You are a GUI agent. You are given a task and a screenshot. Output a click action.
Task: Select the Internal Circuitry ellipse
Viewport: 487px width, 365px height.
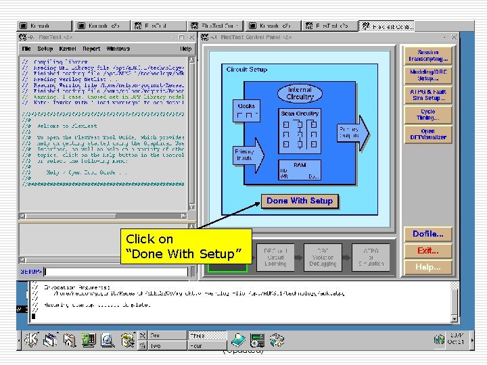point(300,93)
